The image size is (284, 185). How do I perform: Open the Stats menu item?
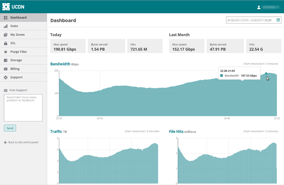pyautogui.click(x=14, y=26)
